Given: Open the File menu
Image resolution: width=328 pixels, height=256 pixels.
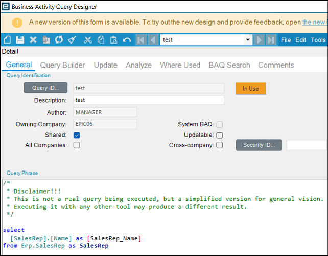Looking at the screenshot, I should [286, 40].
